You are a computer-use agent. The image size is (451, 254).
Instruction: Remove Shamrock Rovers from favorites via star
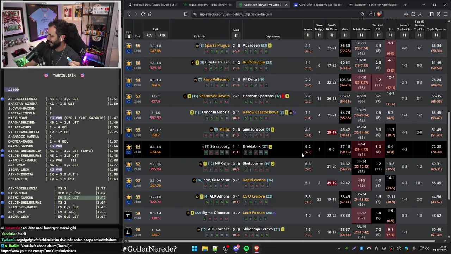point(129,96)
